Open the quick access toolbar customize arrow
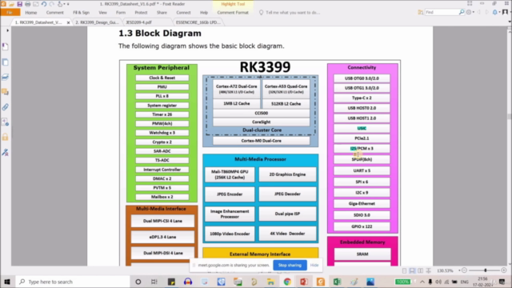The height and width of the screenshot is (288, 512). [x=68, y=4]
